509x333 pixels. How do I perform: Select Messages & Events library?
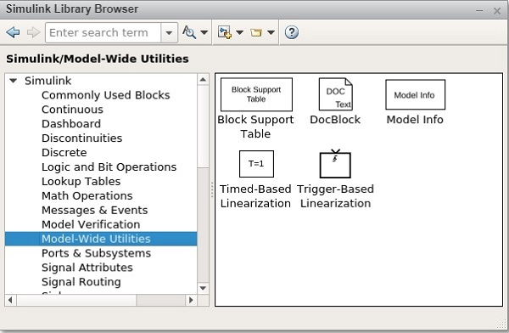(94, 210)
